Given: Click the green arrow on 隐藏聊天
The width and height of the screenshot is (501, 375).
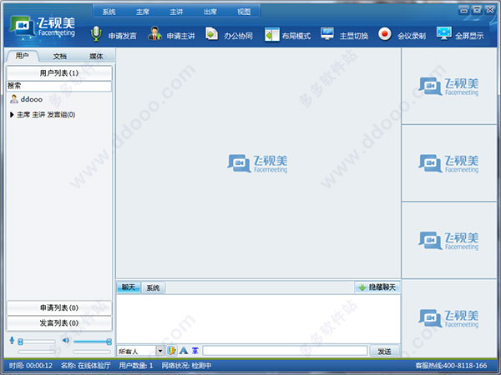Looking at the screenshot, I should point(362,287).
